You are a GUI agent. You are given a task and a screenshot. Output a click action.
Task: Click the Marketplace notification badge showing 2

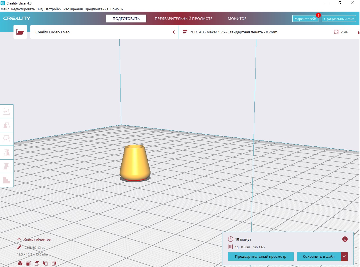pos(318,15)
